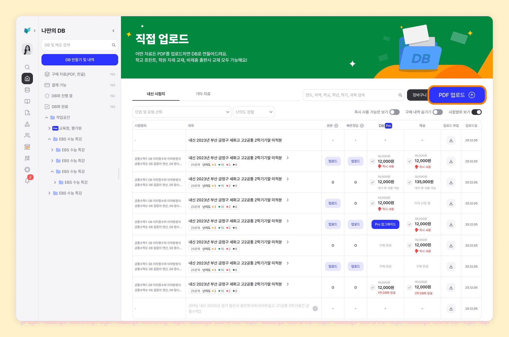Screen dimensions: 509x337
Task: Toggle 즉시 사용 가능만 보기 switch
Action: [x=395, y=112]
